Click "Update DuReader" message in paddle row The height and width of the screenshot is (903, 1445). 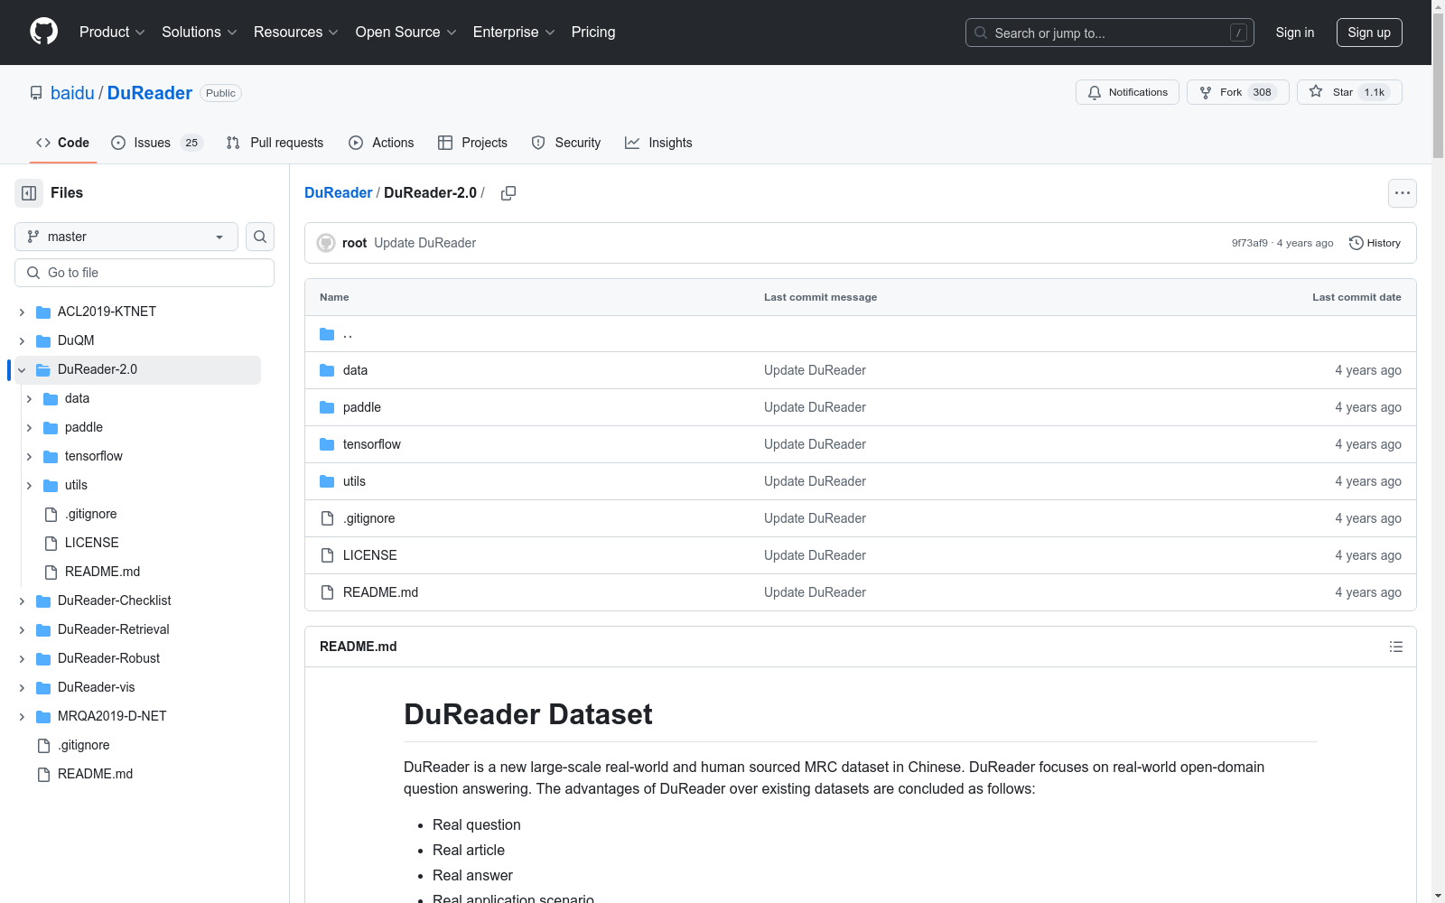pos(815,407)
